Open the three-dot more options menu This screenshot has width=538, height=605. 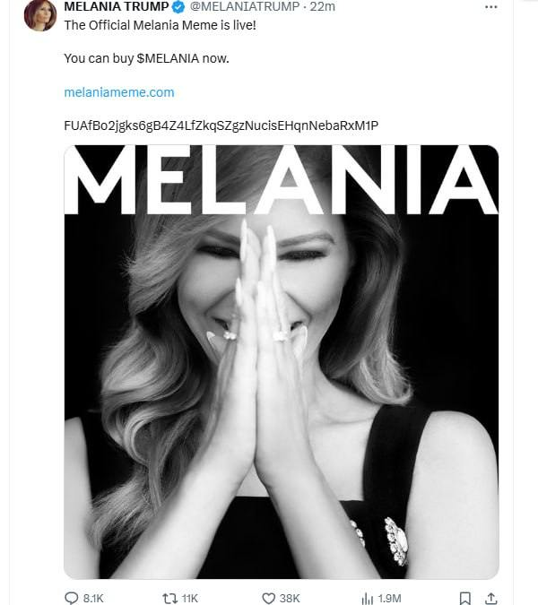(x=490, y=7)
